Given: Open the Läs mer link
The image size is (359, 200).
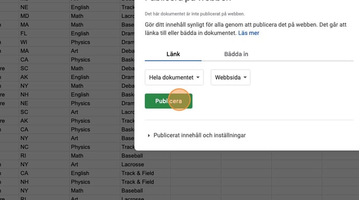Looking at the screenshot, I should click(249, 33).
